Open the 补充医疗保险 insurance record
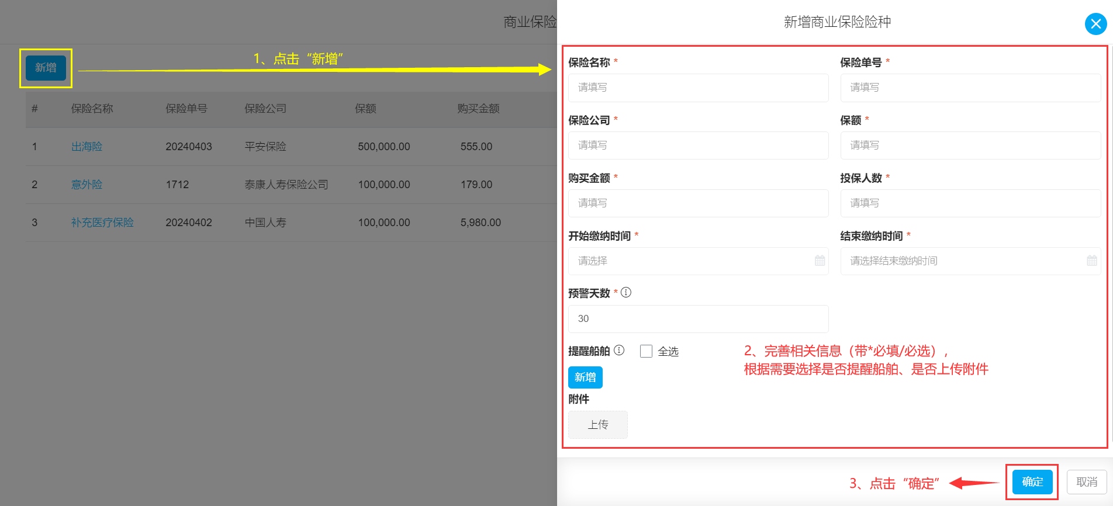1113x506 pixels. click(102, 223)
